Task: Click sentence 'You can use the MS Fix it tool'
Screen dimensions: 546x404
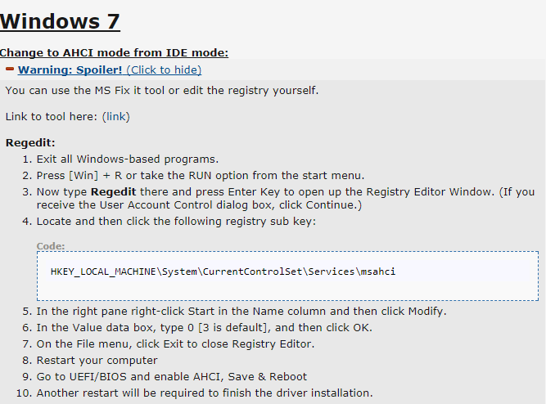Action: point(162,91)
